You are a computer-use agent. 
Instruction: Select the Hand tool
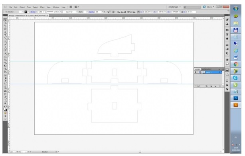coord(5,100)
